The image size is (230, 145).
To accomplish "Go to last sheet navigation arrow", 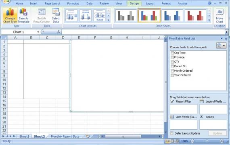I will [14, 136].
